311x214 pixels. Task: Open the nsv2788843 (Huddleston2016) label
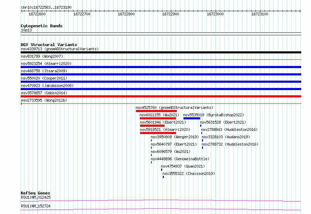(229, 130)
